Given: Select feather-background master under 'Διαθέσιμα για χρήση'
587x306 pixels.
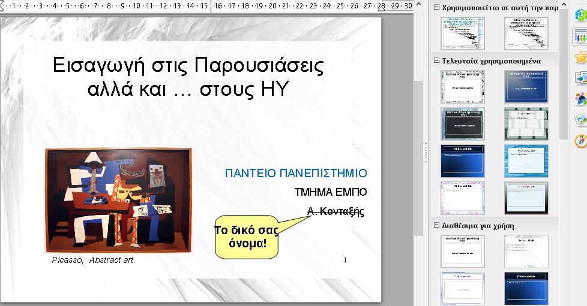Looking at the screenshot, I should pos(526,252).
